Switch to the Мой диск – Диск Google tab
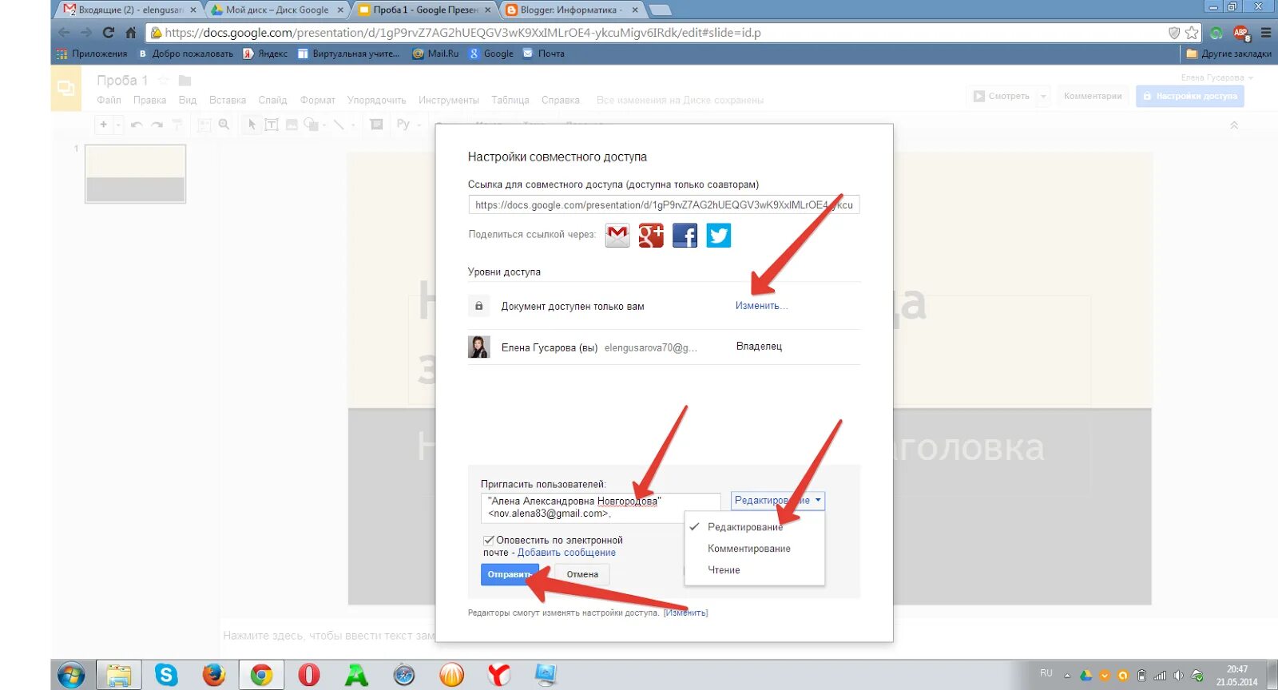 pos(276,10)
